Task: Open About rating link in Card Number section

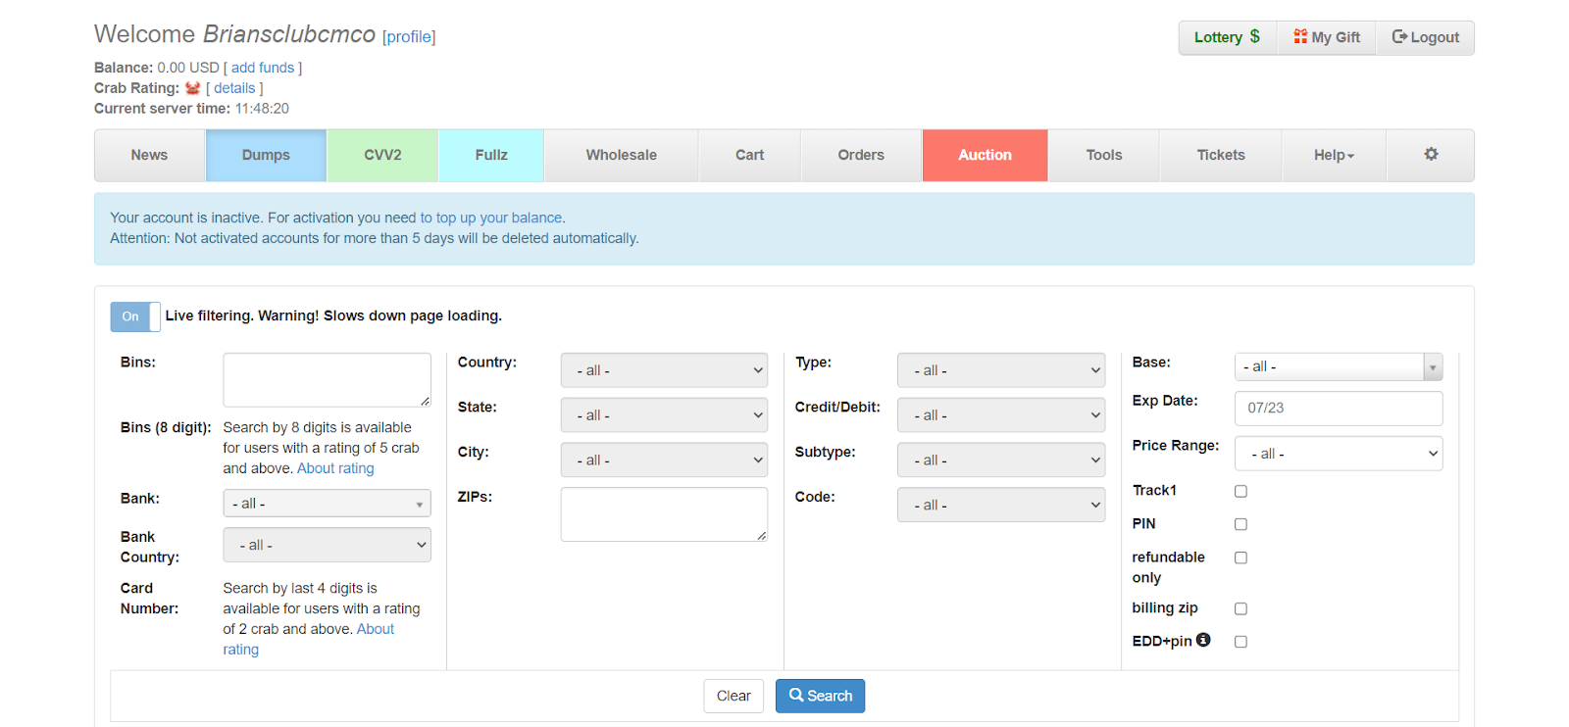Action: [x=308, y=639]
